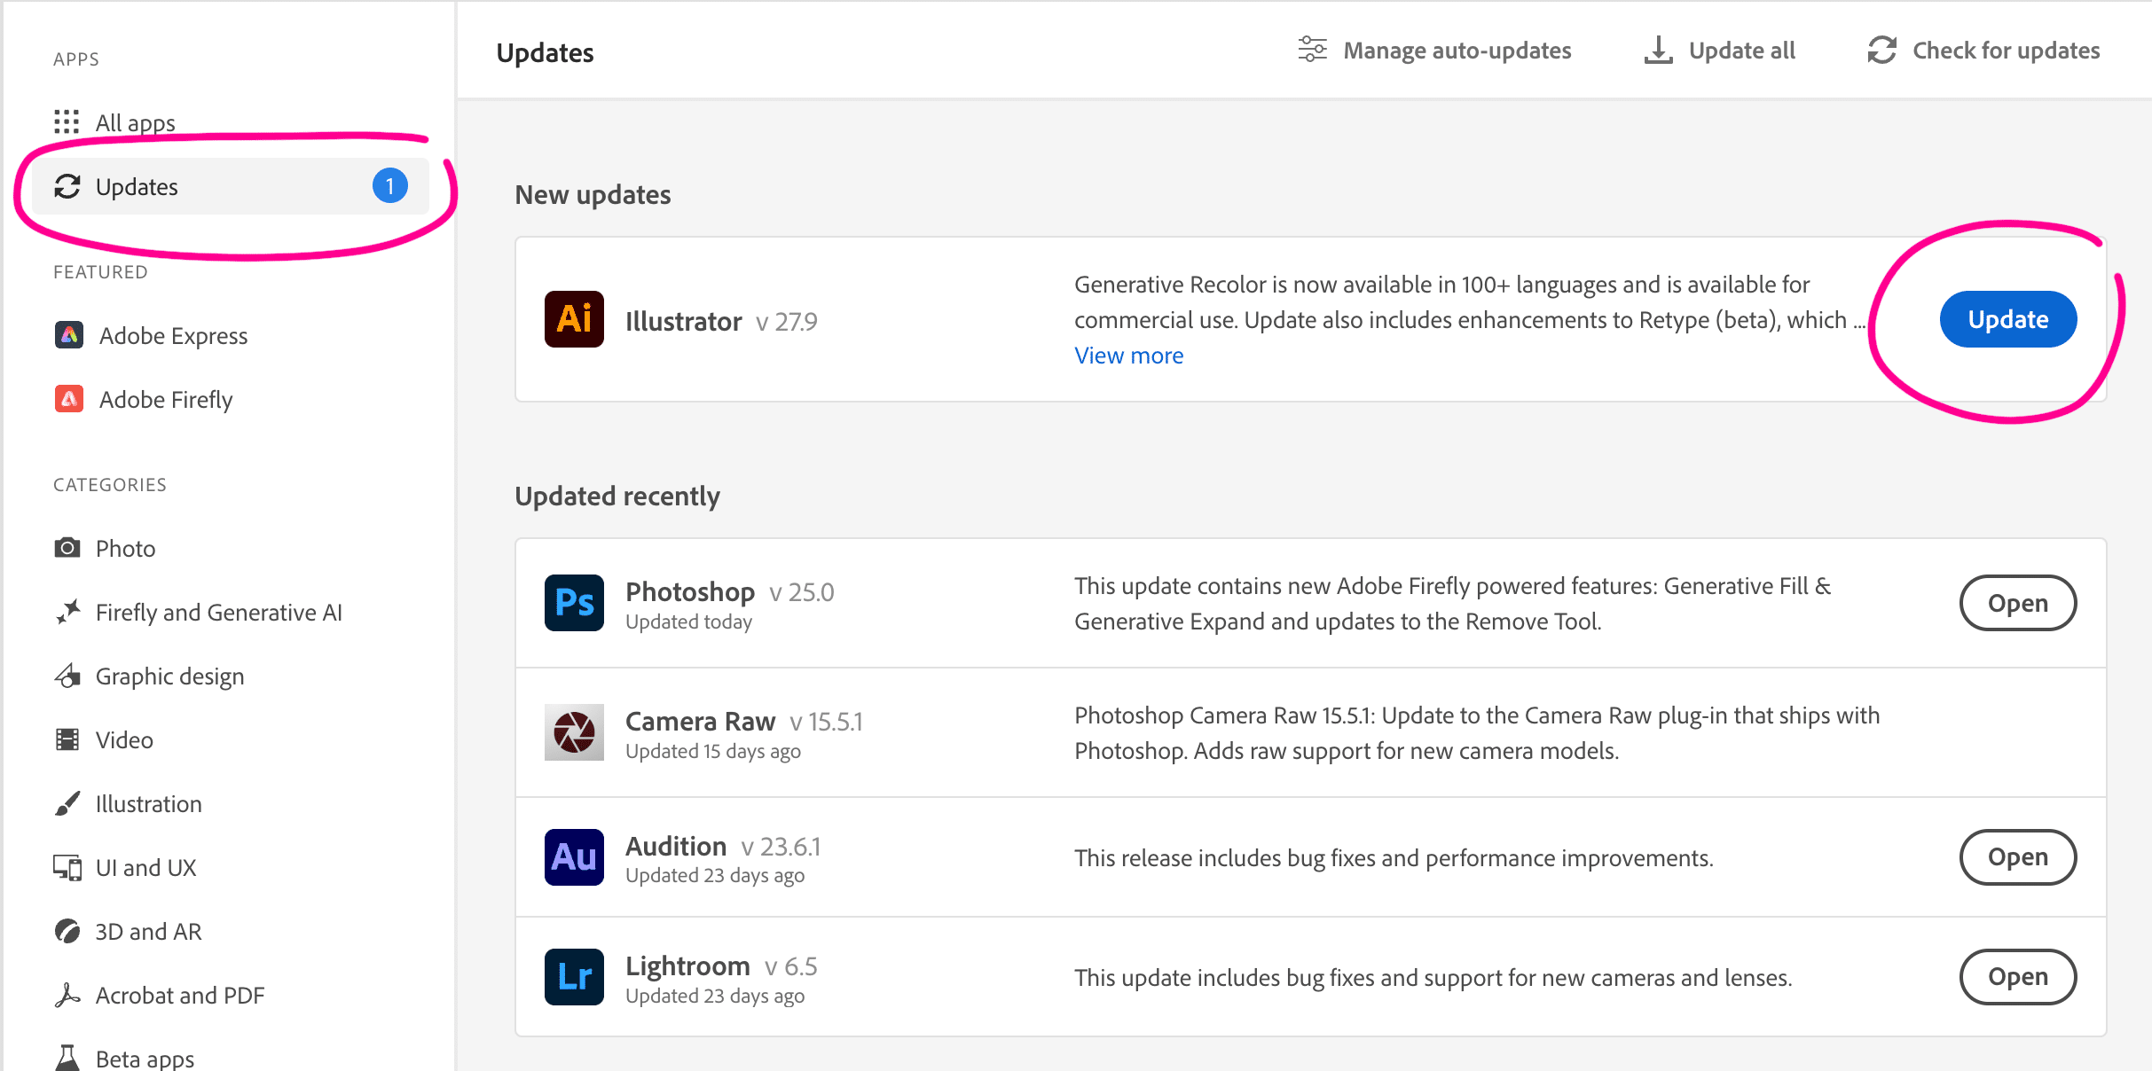Click the Lightroom Lr icon
The width and height of the screenshot is (2152, 1071).
point(574,977)
